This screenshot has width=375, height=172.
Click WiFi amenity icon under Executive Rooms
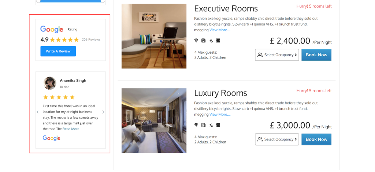pyautogui.click(x=196, y=41)
